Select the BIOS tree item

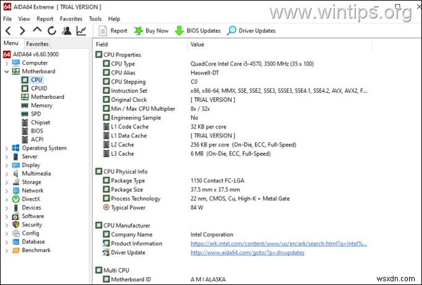[37, 131]
